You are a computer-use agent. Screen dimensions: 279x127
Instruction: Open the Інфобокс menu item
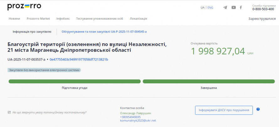63,19
